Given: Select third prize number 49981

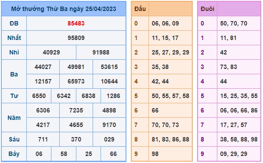Looking at the screenshot, I should 76,67.
